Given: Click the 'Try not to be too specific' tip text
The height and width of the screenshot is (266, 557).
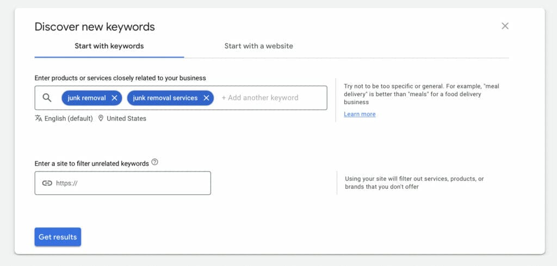Looking at the screenshot, I should pyautogui.click(x=422, y=94).
